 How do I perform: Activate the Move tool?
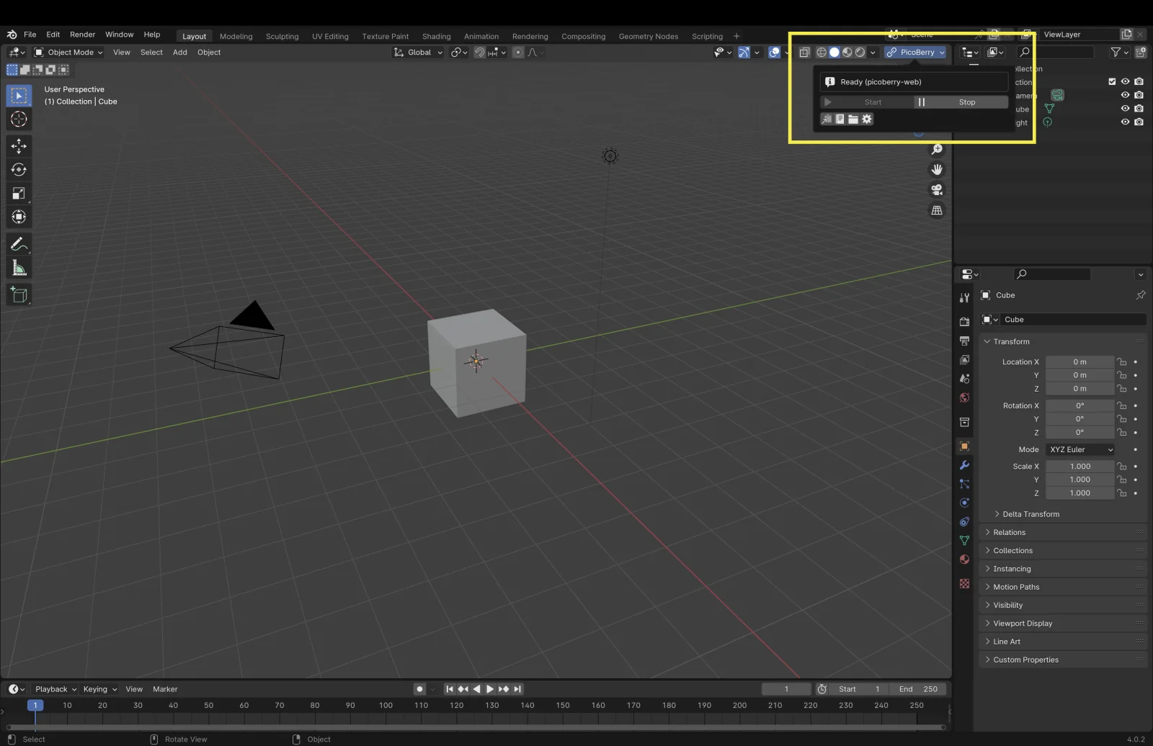pos(19,146)
